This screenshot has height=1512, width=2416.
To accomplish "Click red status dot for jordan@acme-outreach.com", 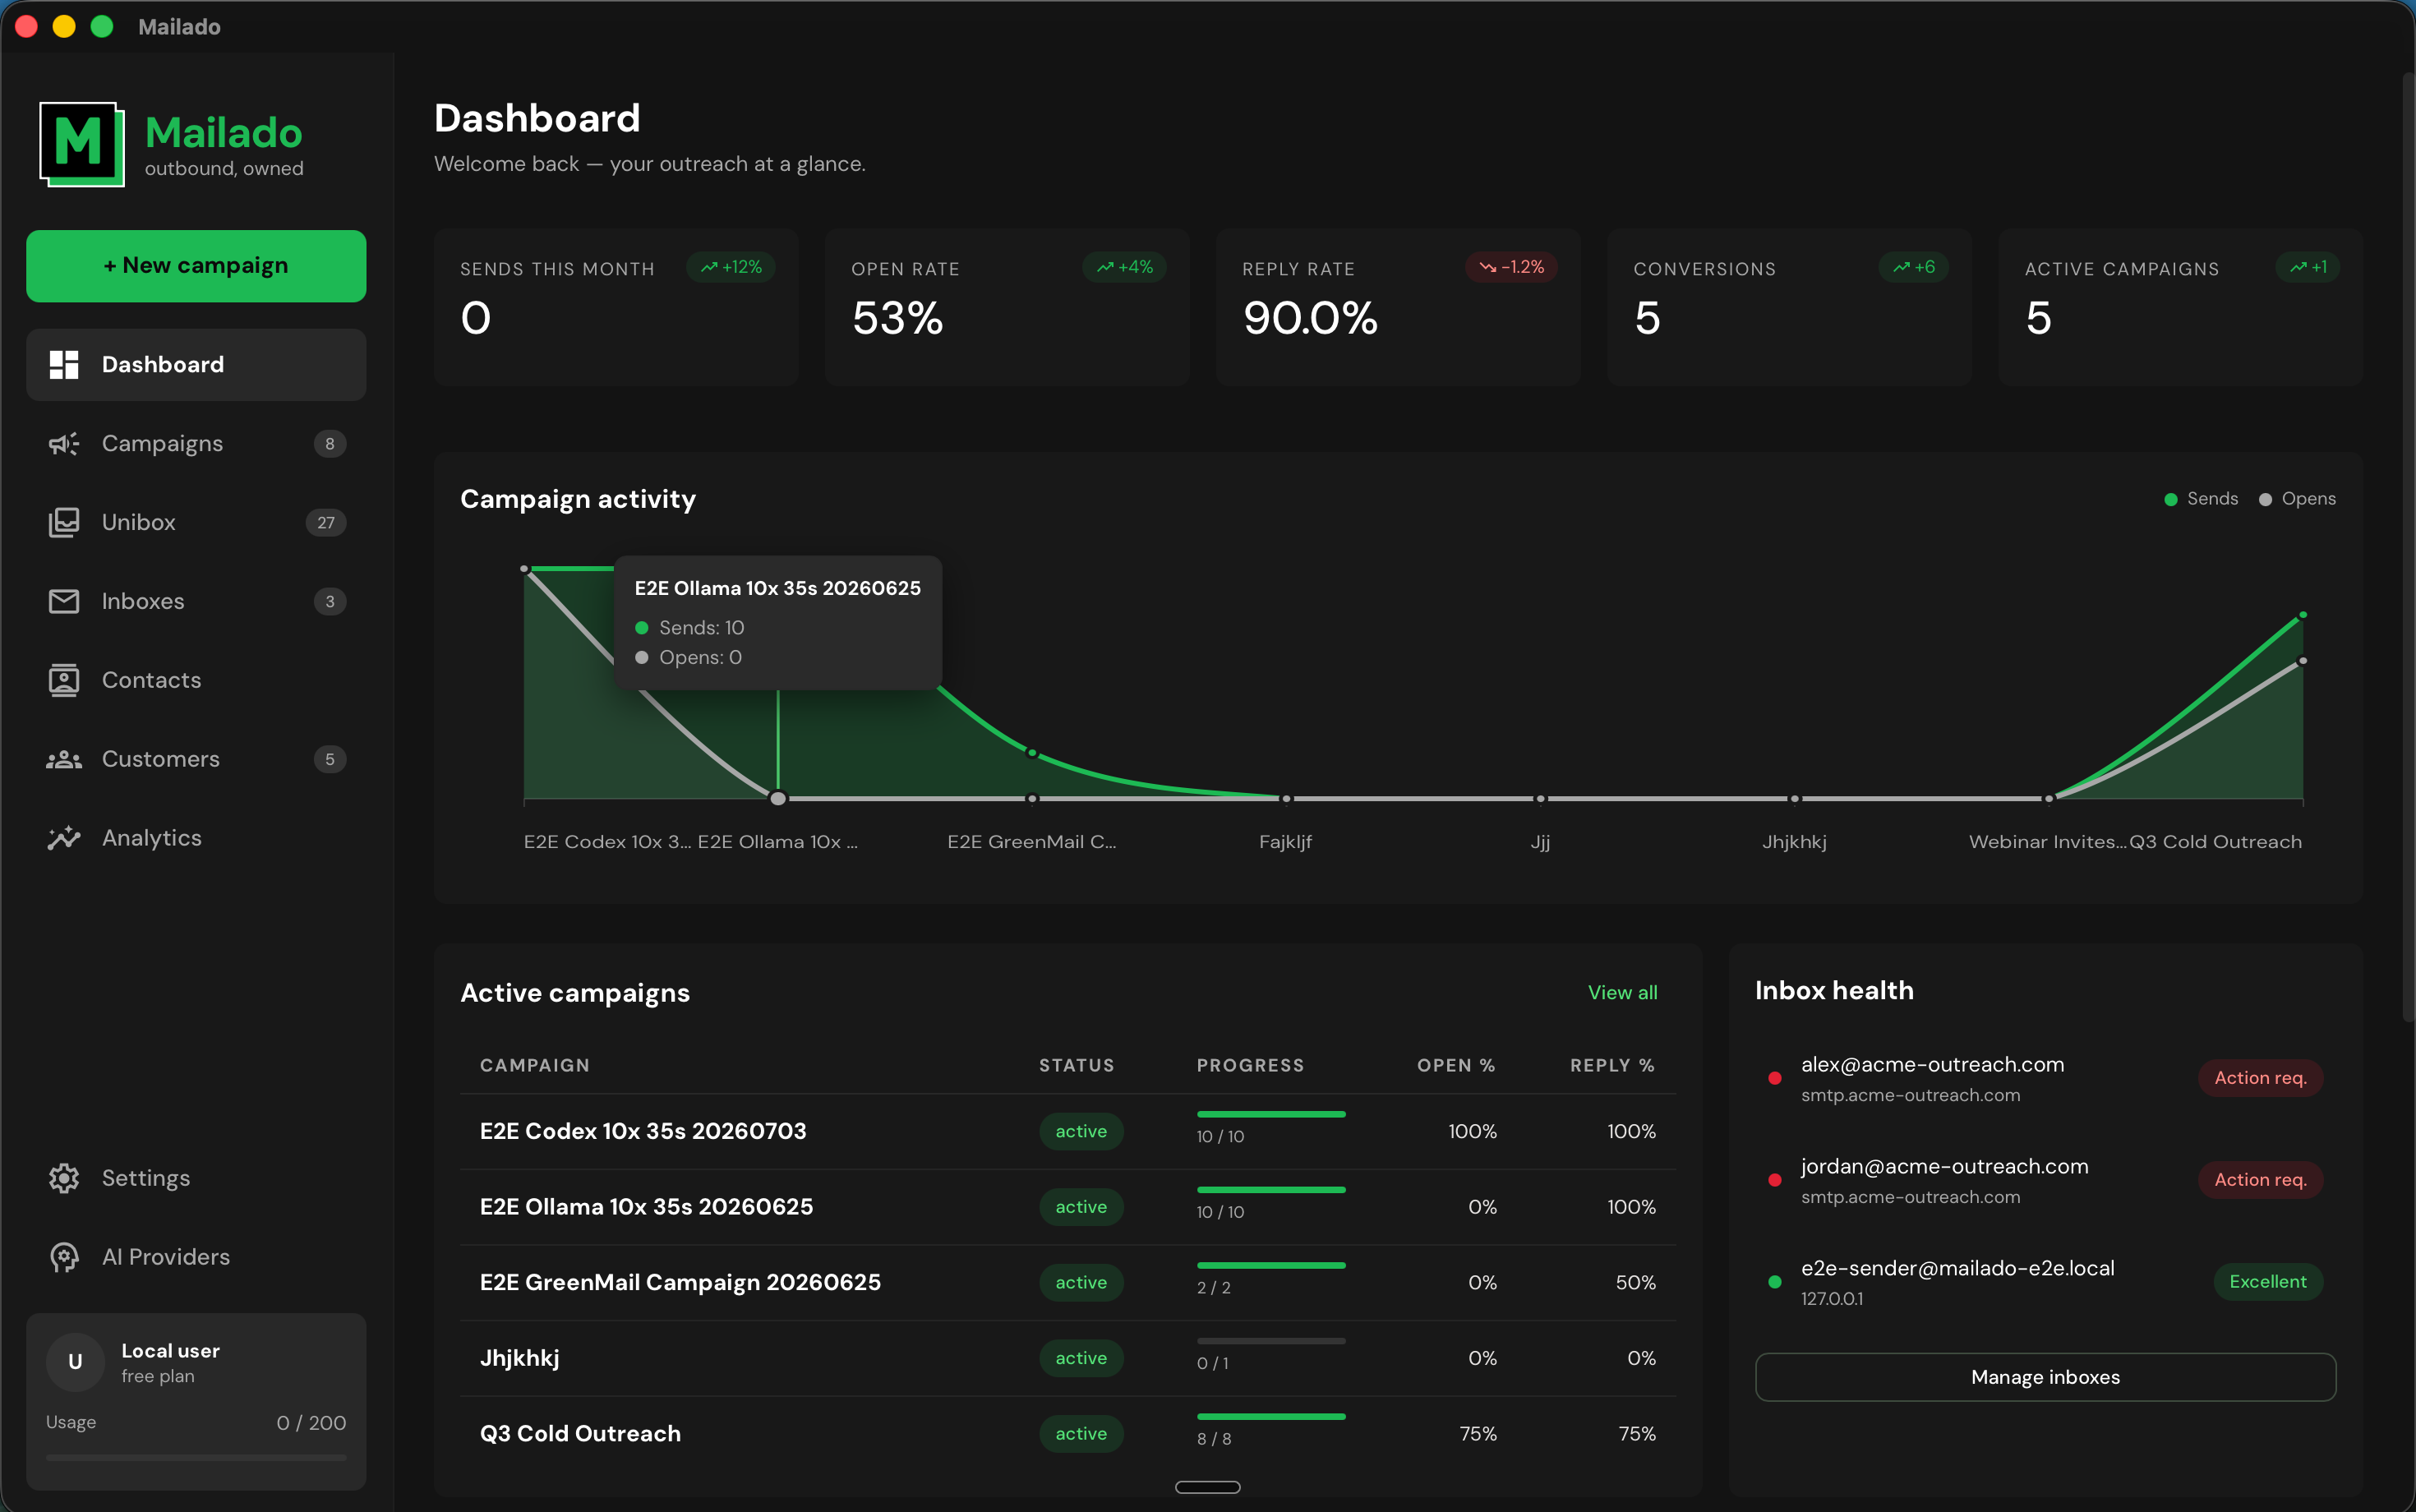I will 1775,1180.
